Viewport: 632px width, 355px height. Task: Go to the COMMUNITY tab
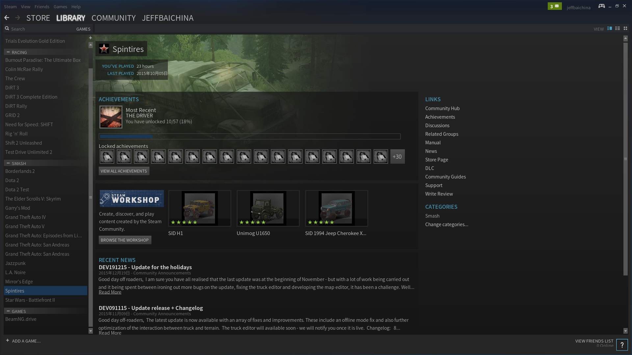click(x=114, y=18)
